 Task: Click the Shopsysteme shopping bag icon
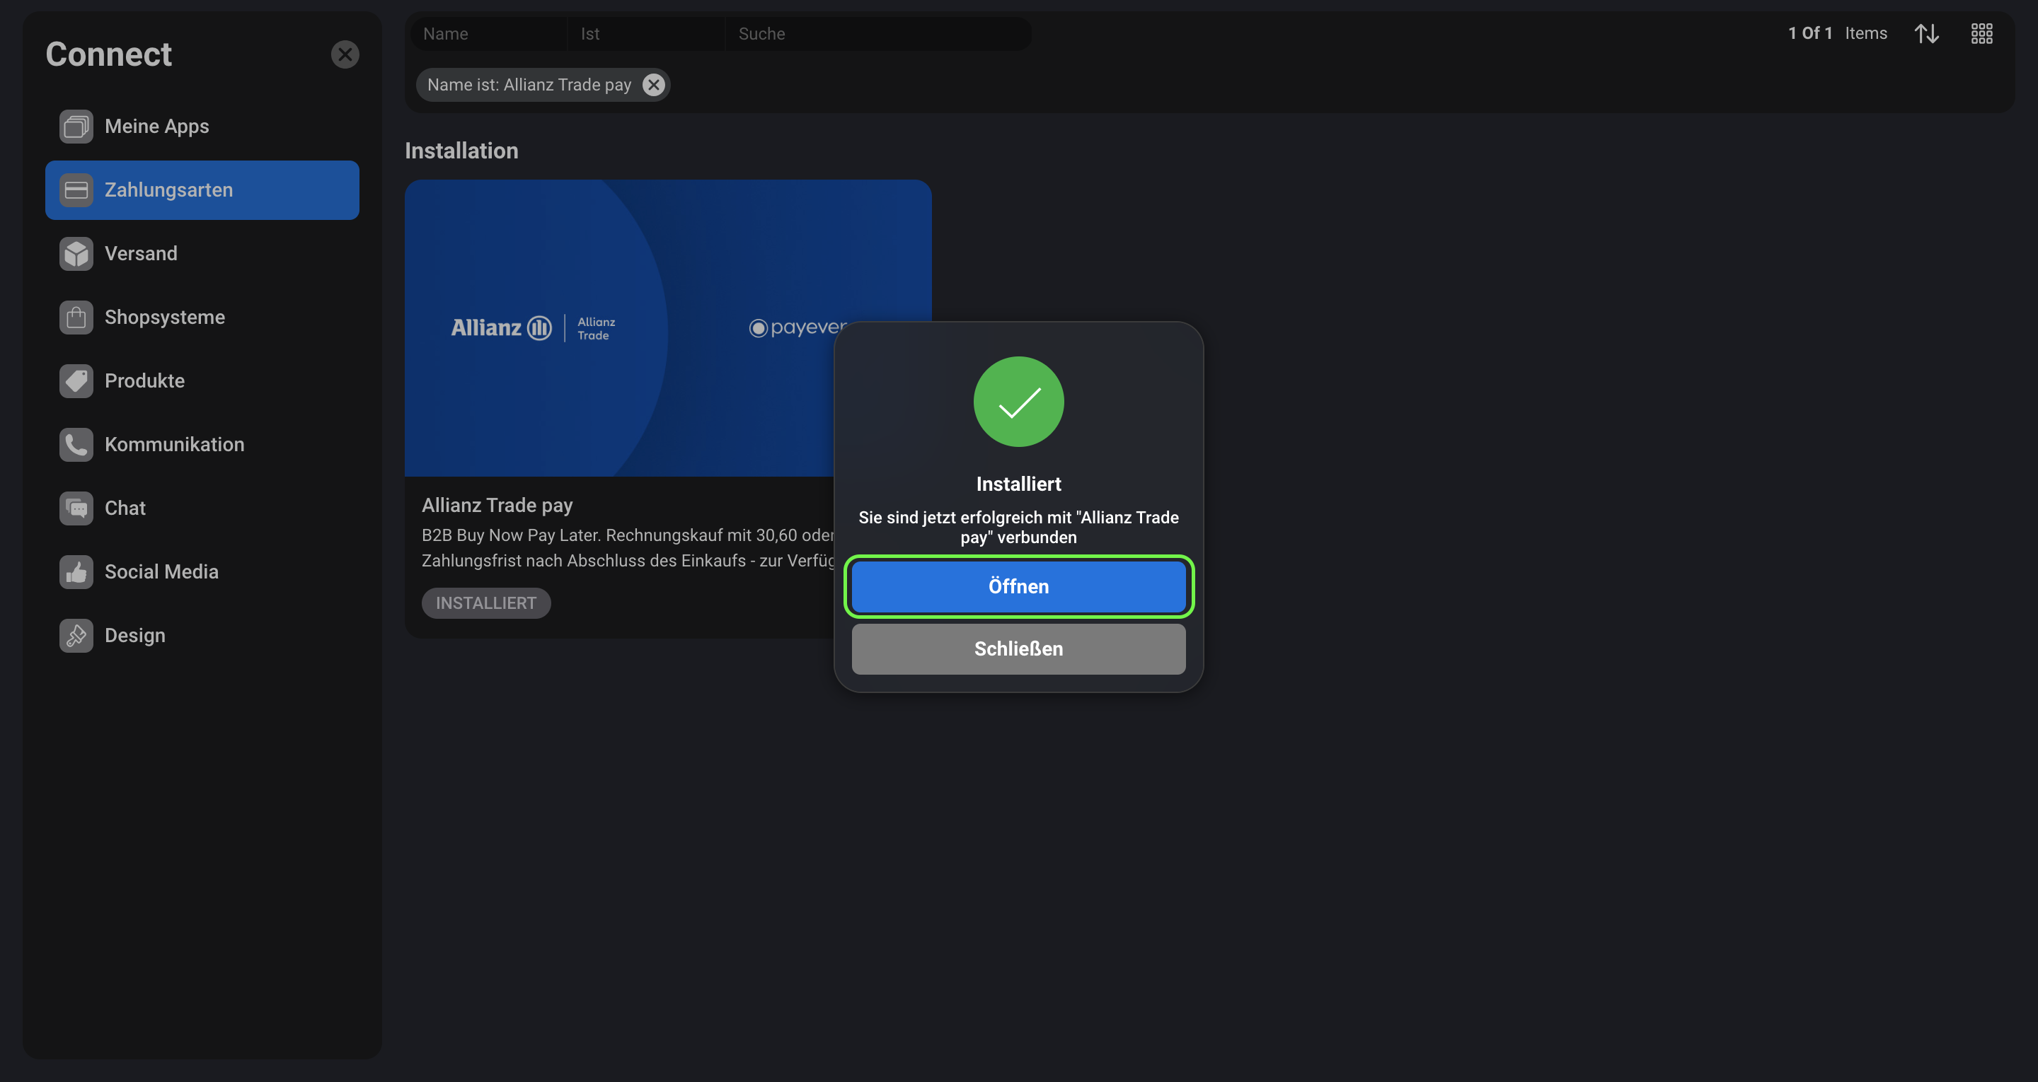coord(76,317)
